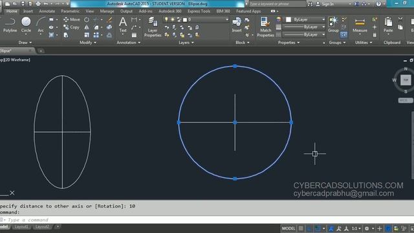Open the linetype ByLayer dropdown
The image size is (414, 233).
[x=304, y=34]
